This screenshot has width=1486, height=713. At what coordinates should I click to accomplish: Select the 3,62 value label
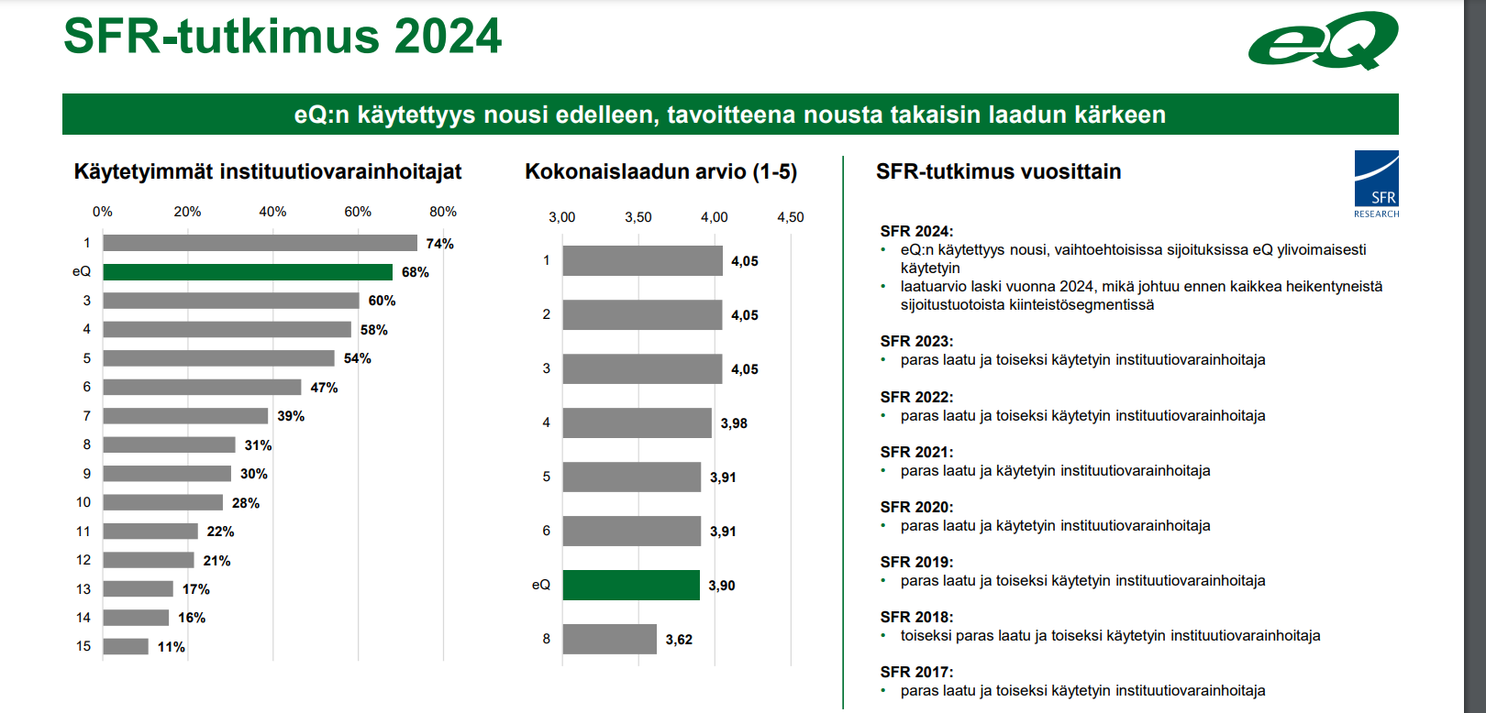(x=679, y=640)
